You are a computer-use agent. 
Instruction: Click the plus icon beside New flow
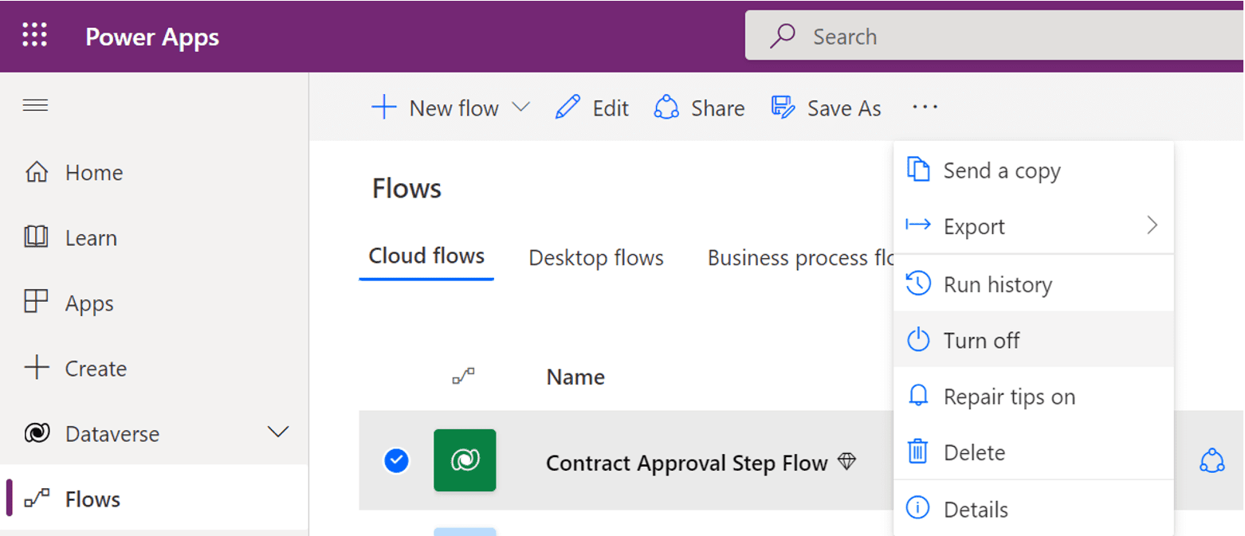pyautogui.click(x=384, y=107)
